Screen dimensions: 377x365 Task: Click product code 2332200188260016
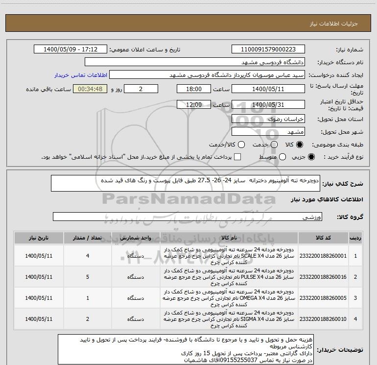[x=323, y=277]
